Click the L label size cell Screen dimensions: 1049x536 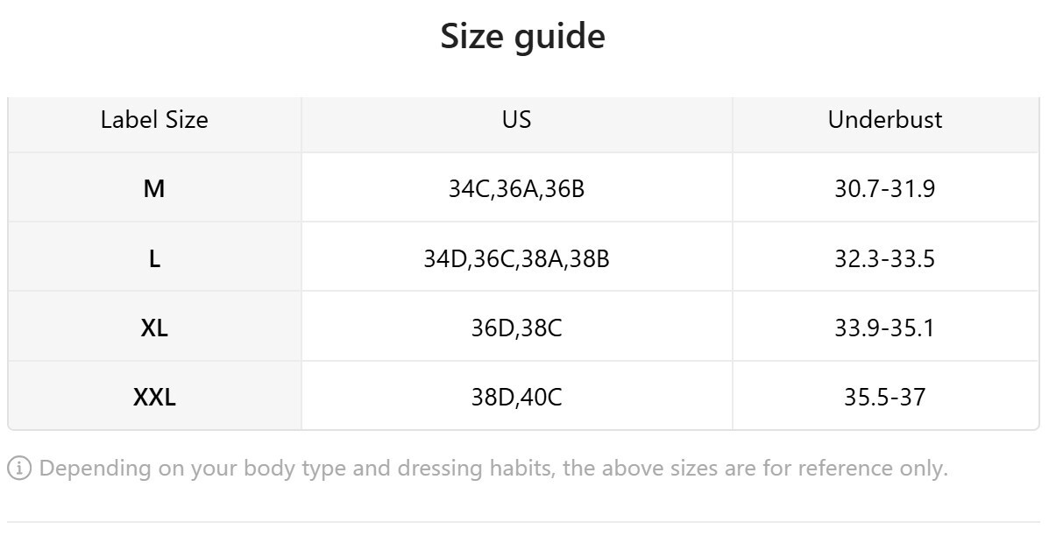pos(154,258)
